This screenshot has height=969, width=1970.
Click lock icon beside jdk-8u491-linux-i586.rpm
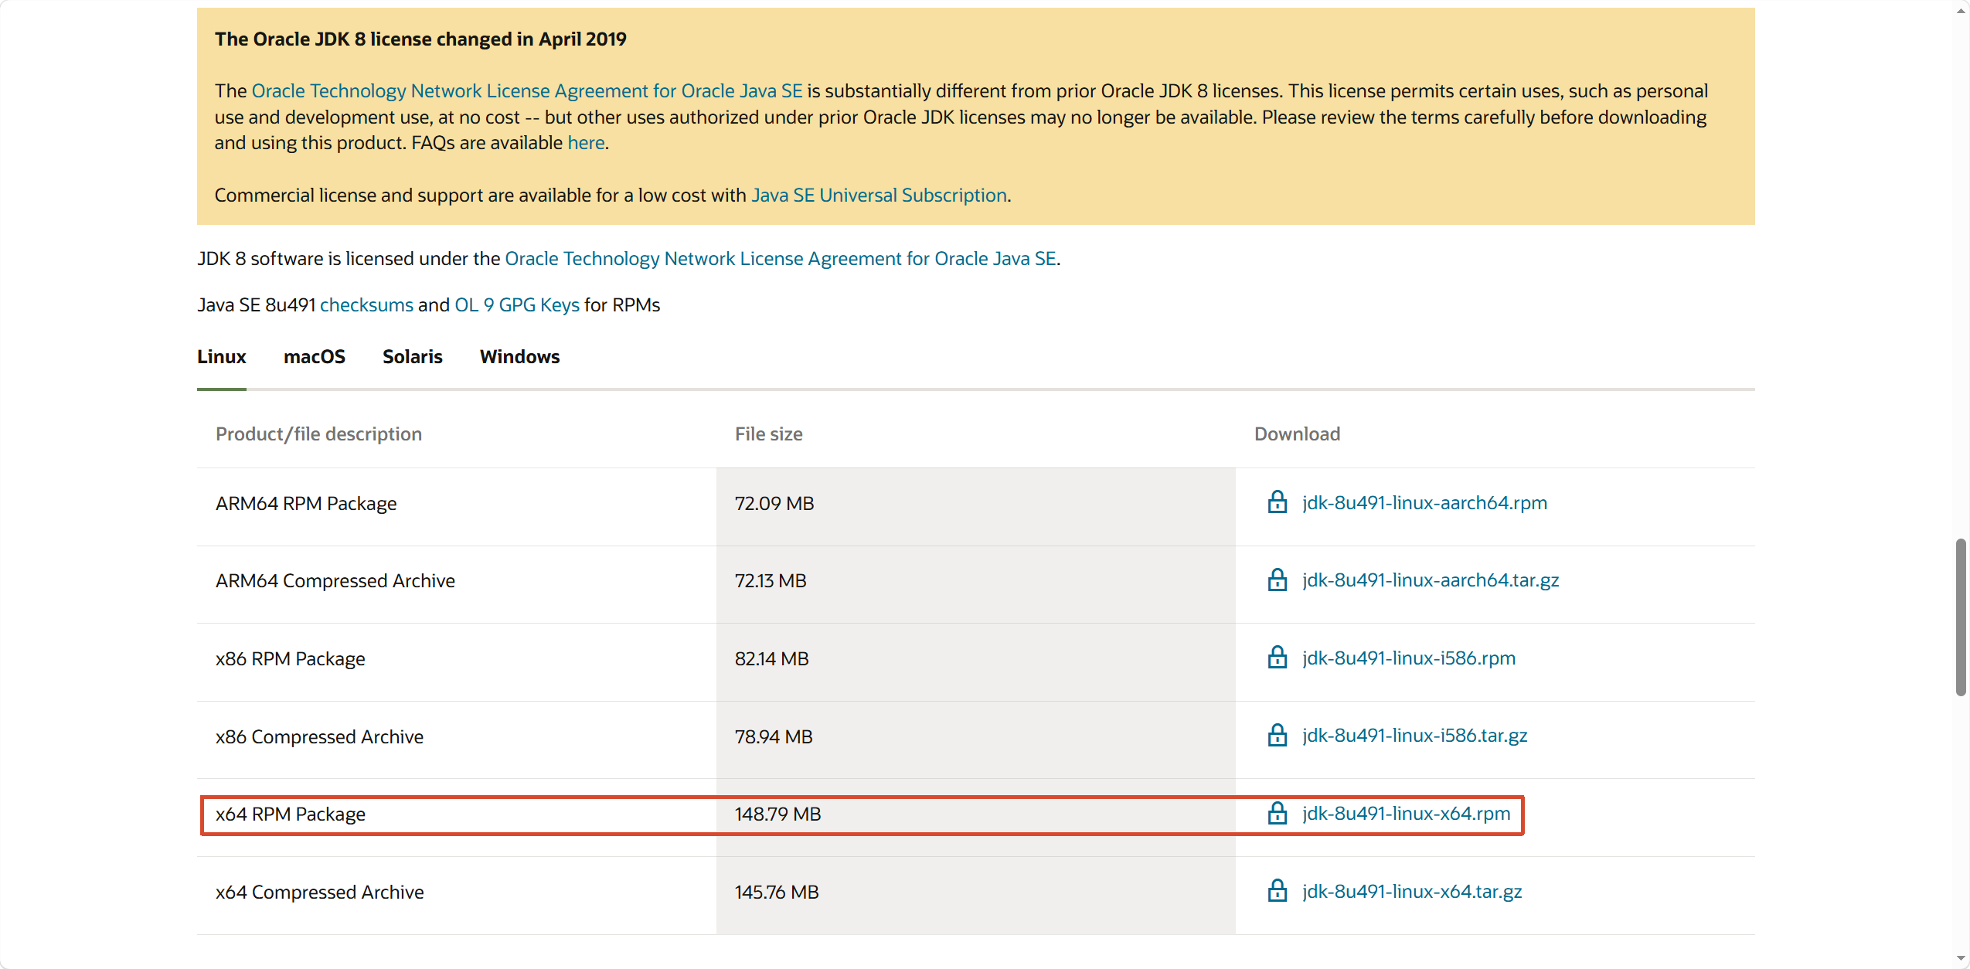click(1277, 658)
